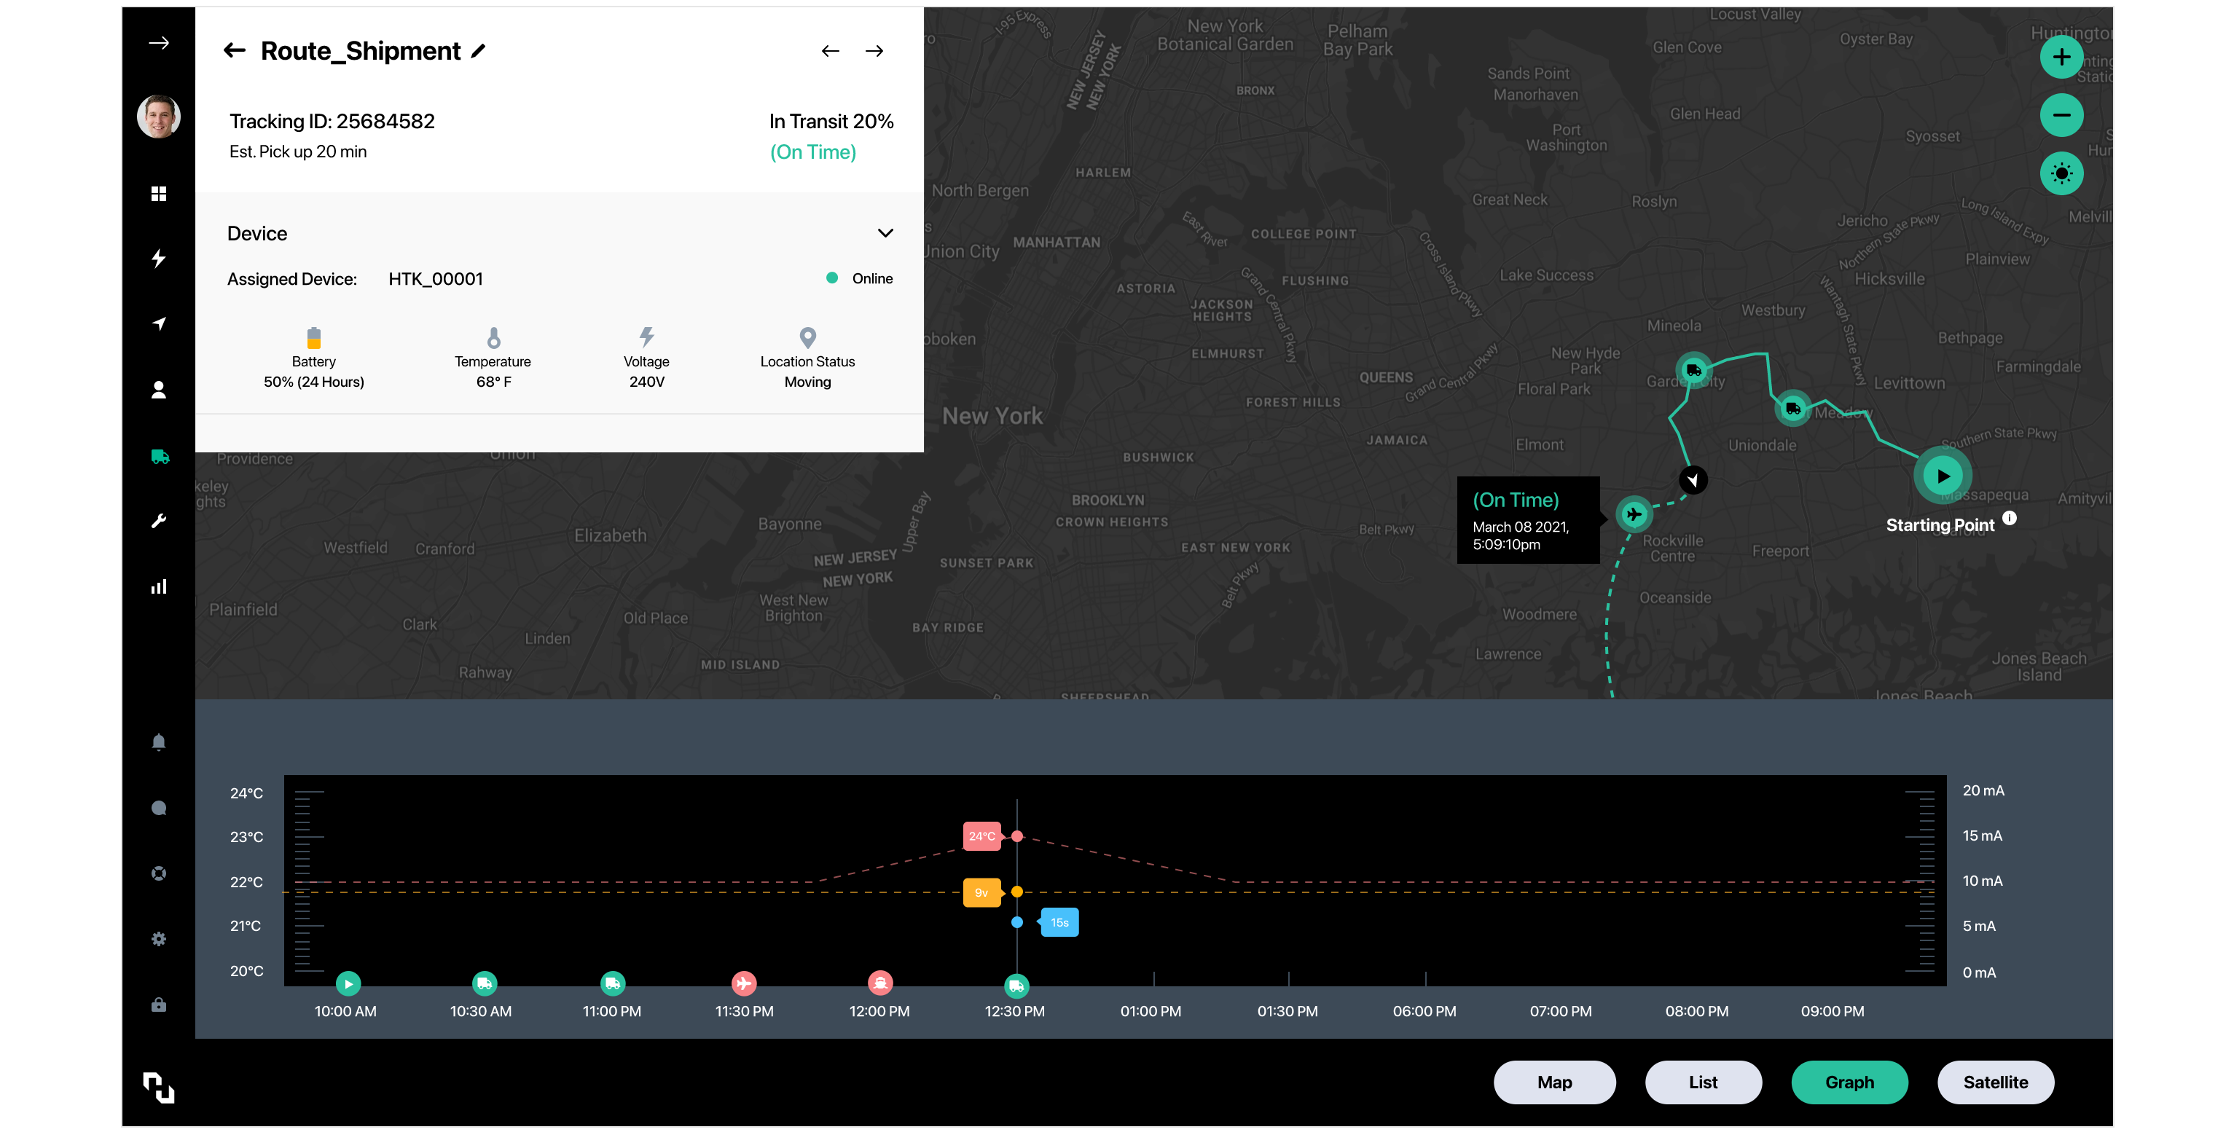The width and height of the screenshot is (2234, 1132).
Task: Go to next shipment arrow
Action: pos(874,51)
